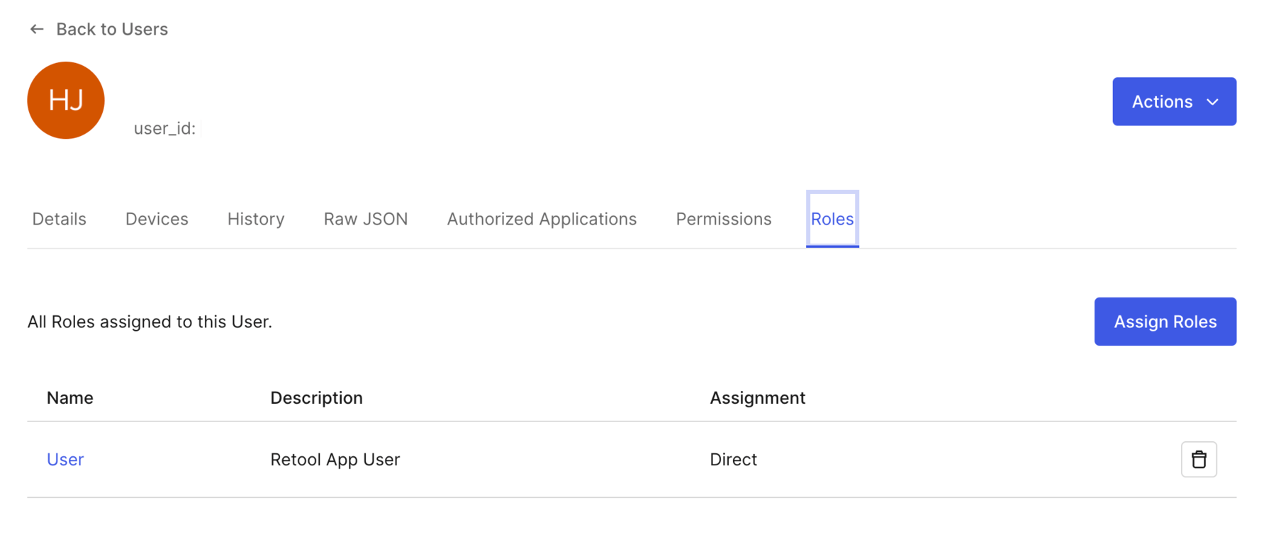1276x544 pixels.
Task: Click the Name column header
Action: pos(70,398)
